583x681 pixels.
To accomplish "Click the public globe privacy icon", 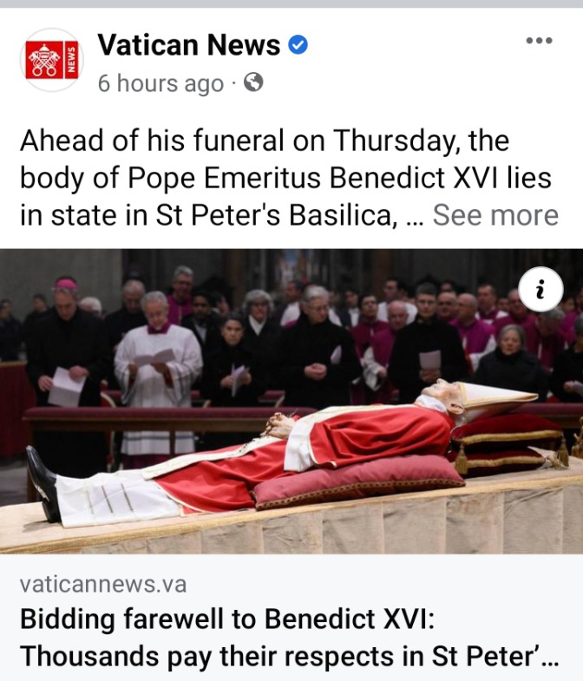I will 253,82.
